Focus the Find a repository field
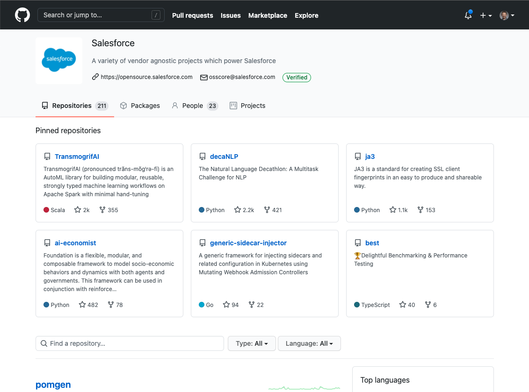 coord(130,343)
